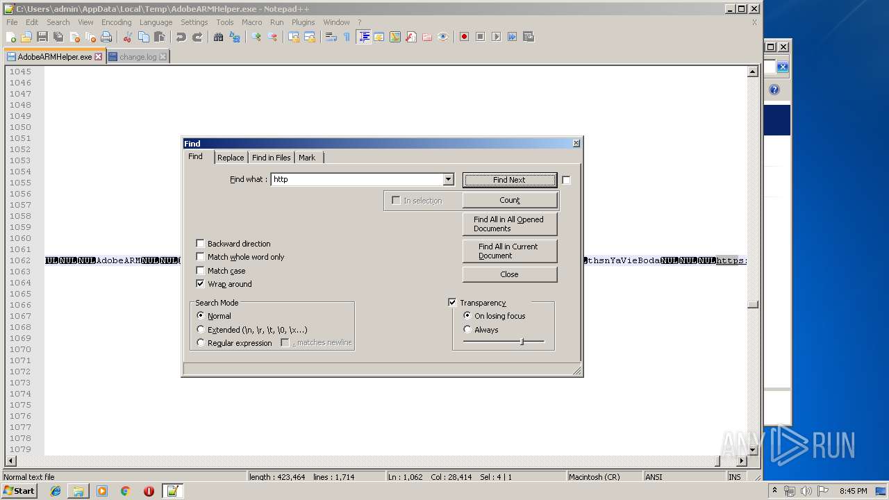Image resolution: width=889 pixels, height=500 pixels.
Task: Open the Encoding menu
Action: click(x=116, y=22)
